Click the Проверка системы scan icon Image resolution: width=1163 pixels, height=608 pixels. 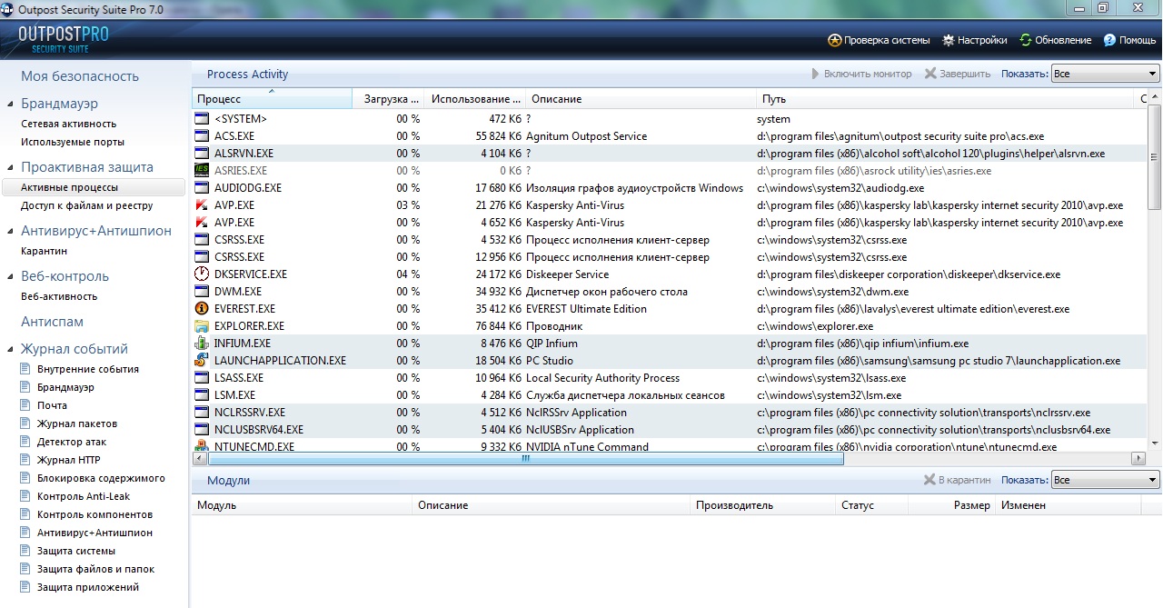point(834,40)
